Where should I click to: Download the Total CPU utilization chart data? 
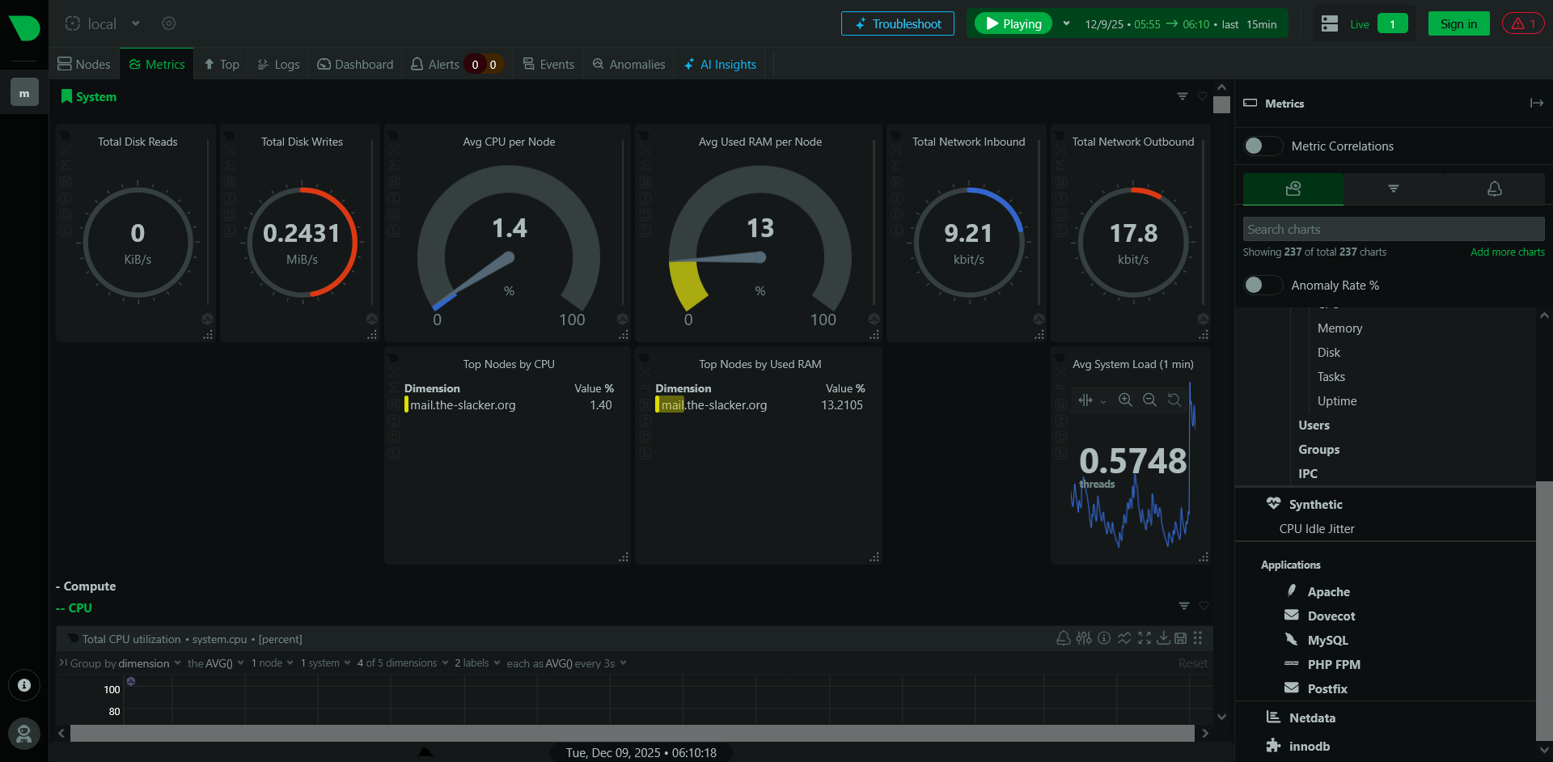[x=1163, y=638]
